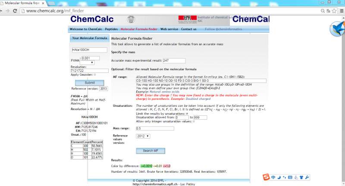Click the page icon beside the URL
Image resolution: width=345 pixels, height=186 pixels.
pyautogui.click(x=23, y=11)
